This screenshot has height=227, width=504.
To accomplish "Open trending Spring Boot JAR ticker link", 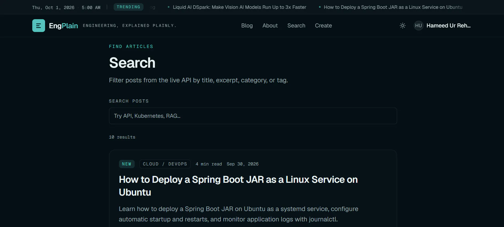I will [x=393, y=7].
